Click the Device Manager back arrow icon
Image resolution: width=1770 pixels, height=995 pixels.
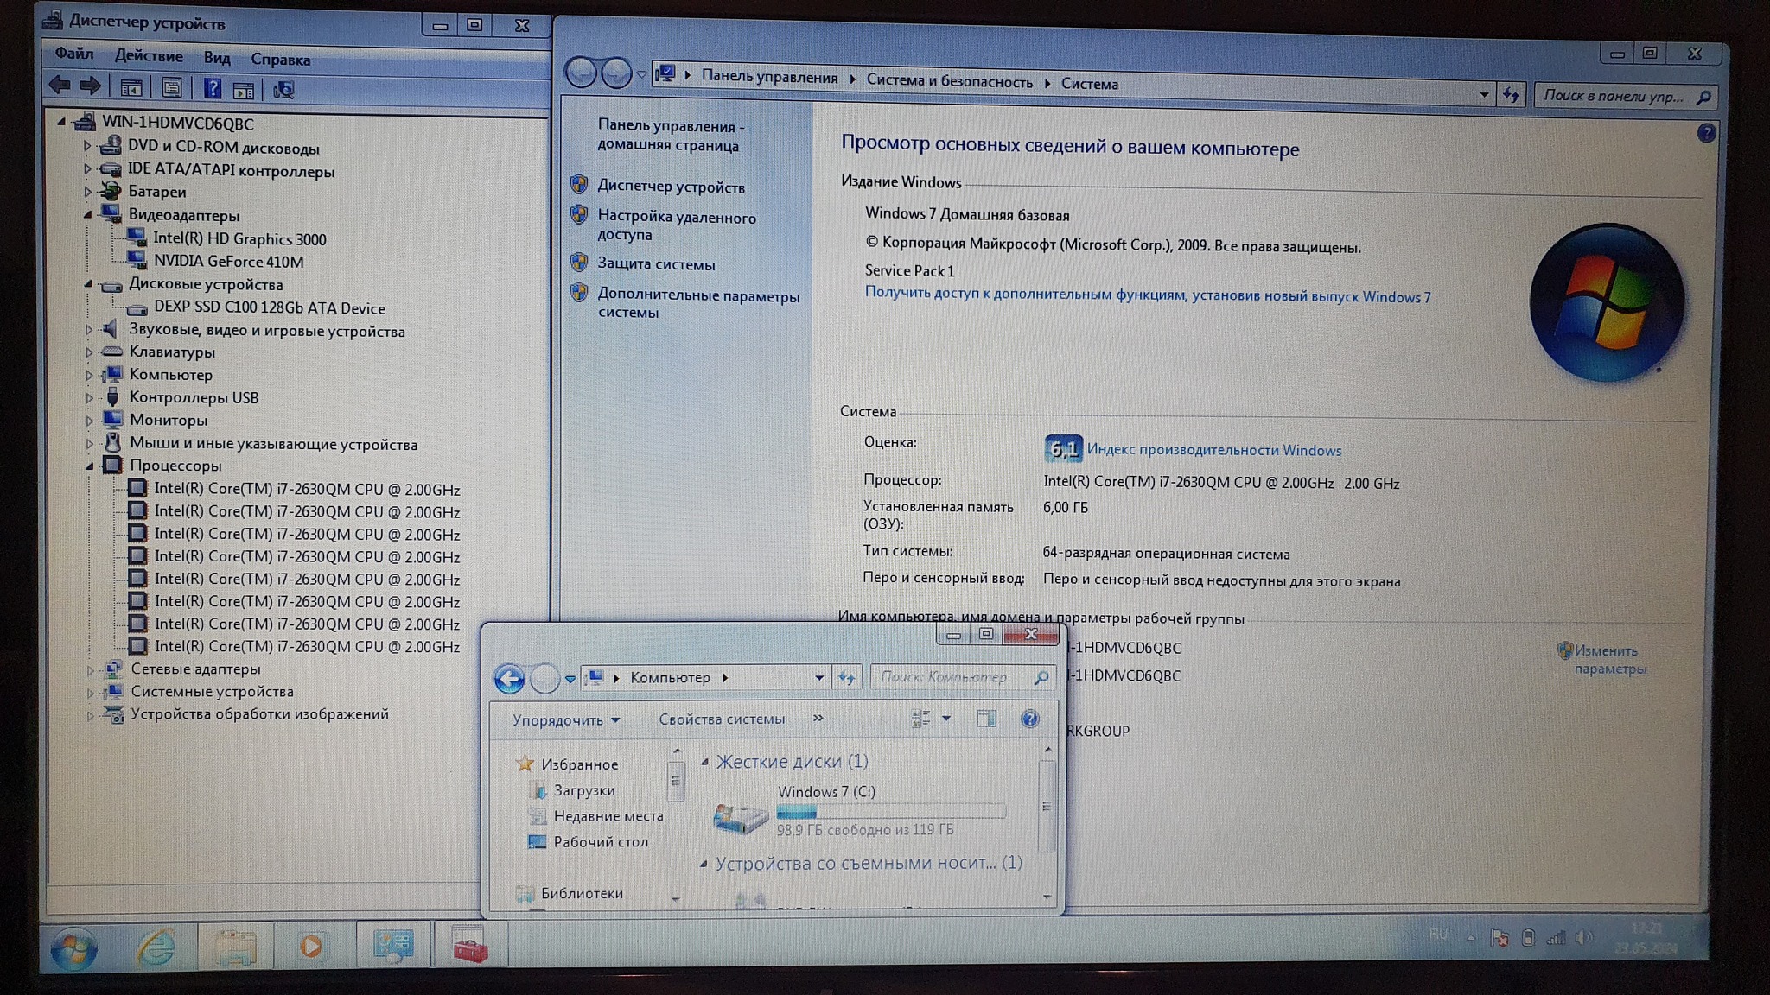[59, 86]
